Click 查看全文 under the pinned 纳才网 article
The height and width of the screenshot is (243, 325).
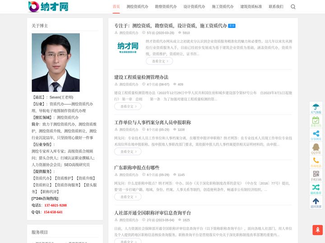[x=159, y=61]
